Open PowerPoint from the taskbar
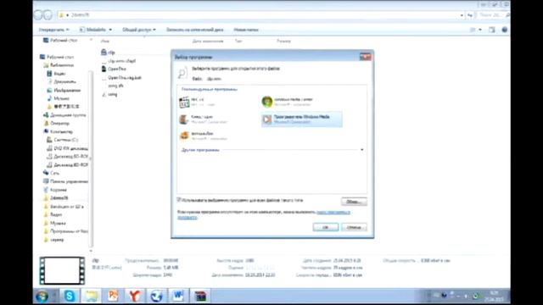This screenshot has height=305, width=543. coord(113,296)
